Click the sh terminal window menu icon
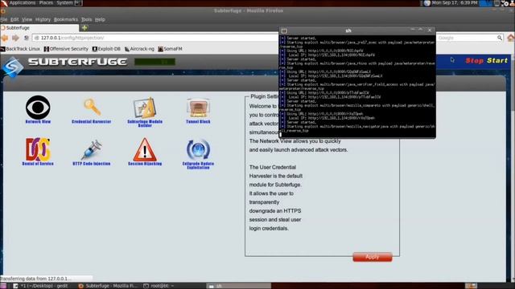This screenshot has width=515, height=289. (x=284, y=31)
